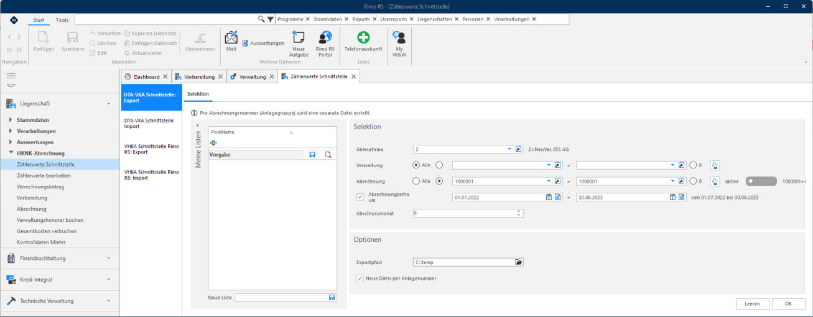The height and width of the screenshot is (317, 813).
Task: Switch to the Tools ribbon tab
Action: pos(62,20)
